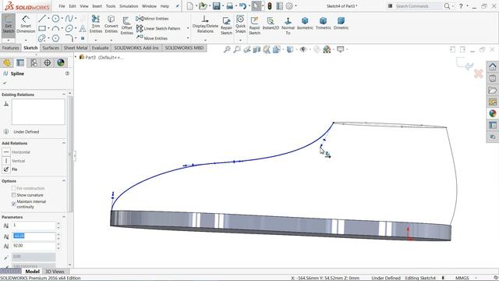This screenshot has width=499, height=281.
Task: Switch to the Evaluate tab
Action: point(101,48)
